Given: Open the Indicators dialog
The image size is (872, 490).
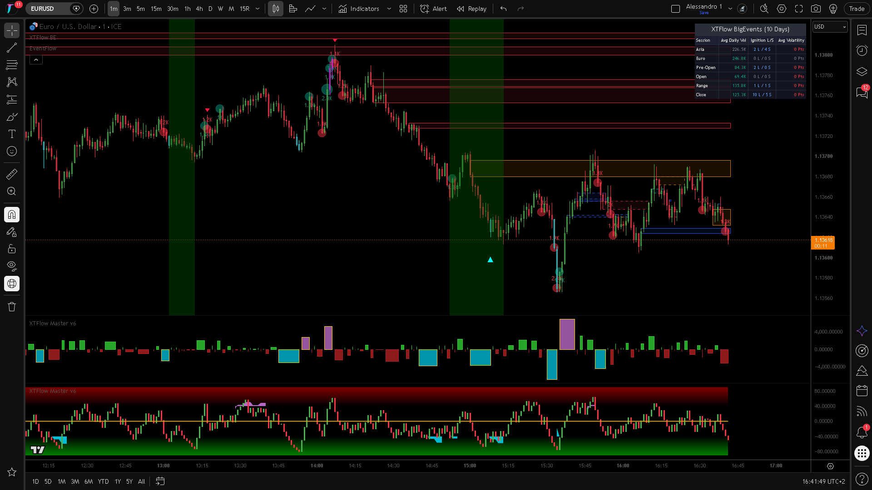Looking at the screenshot, I should click(359, 9).
